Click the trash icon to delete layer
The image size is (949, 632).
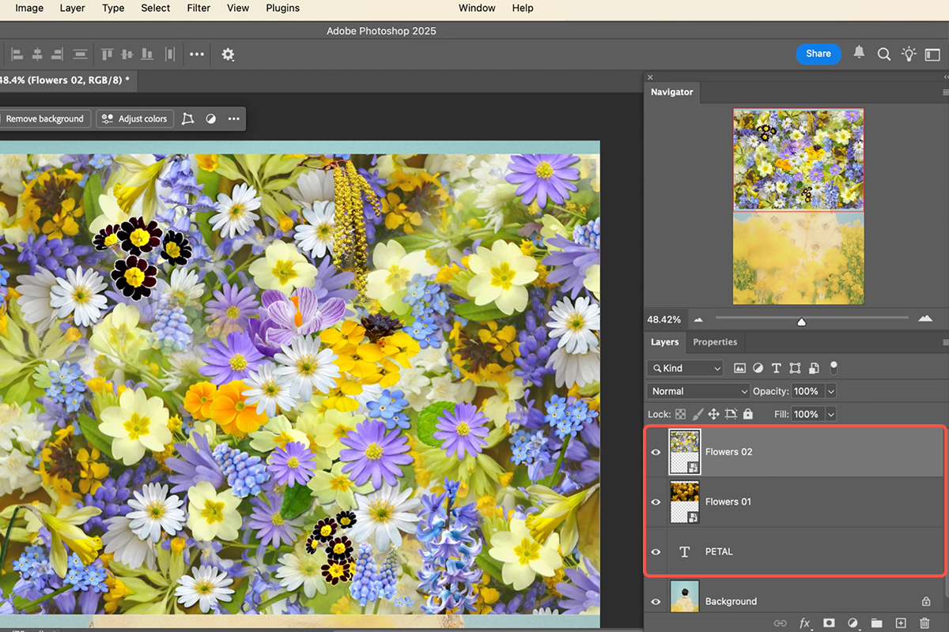(925, 623)
